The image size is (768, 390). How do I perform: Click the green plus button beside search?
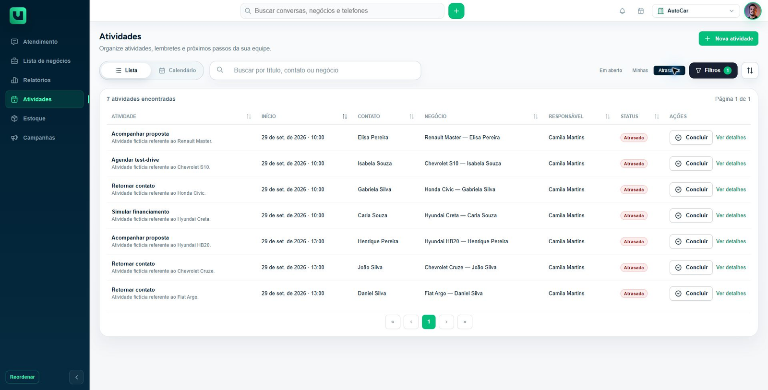point(456,11)
